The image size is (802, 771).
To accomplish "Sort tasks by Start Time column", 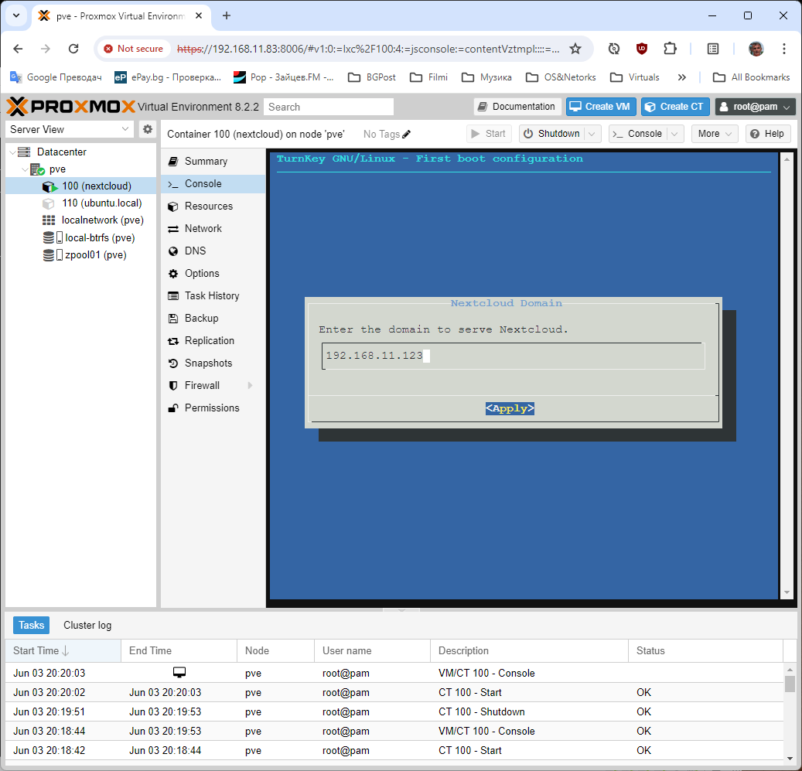I will tap(63, 651).
